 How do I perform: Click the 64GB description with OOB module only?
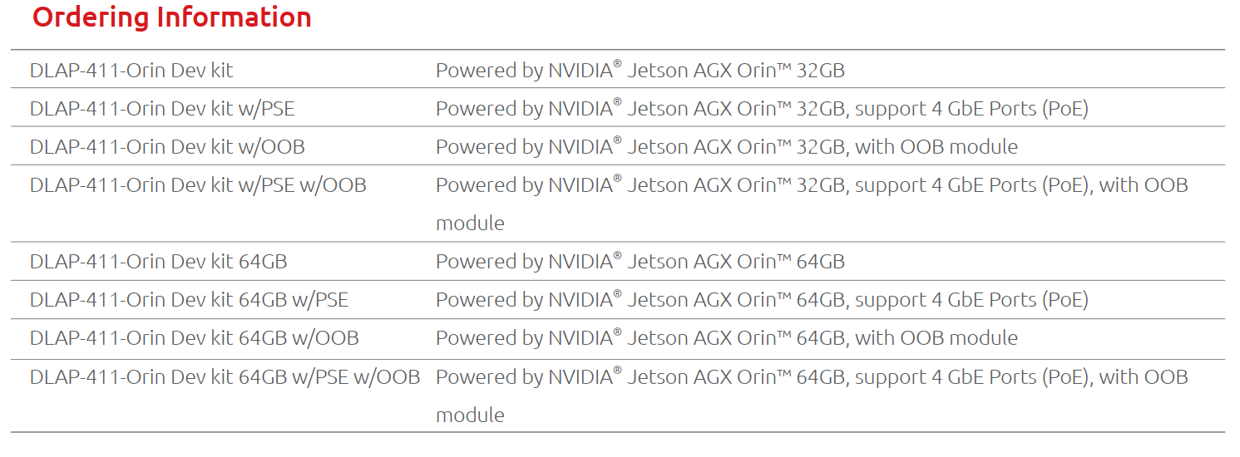coord(726,338)
